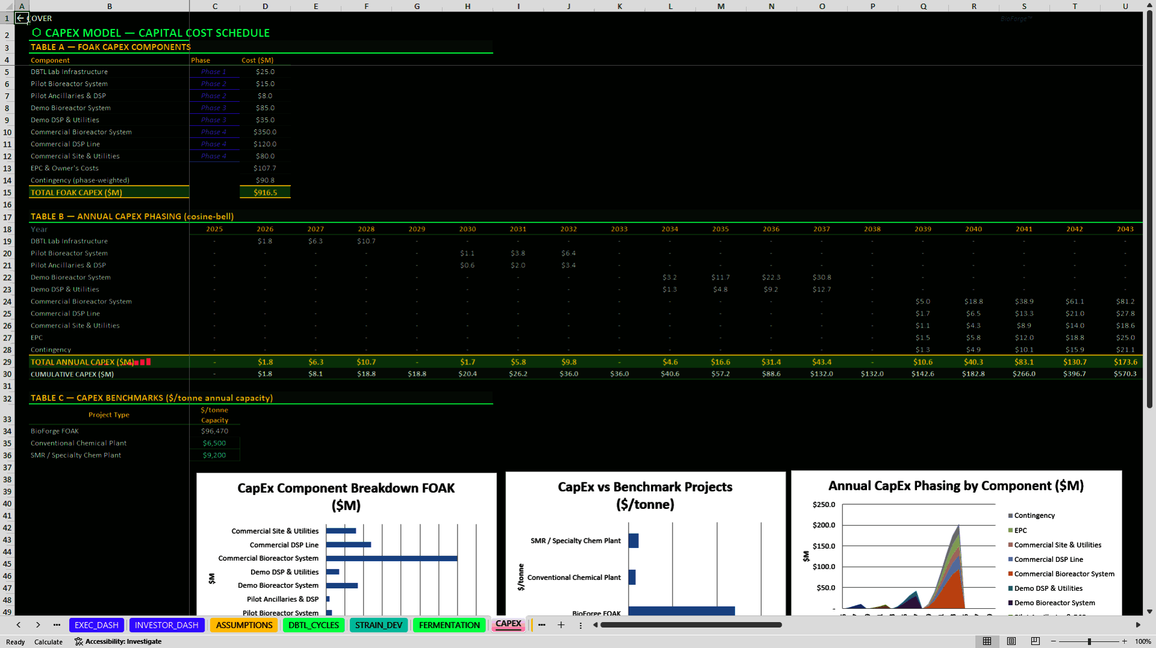Switch to Page Break Preview
This screenshot has height=648, width=1156.
point(1035,641)
